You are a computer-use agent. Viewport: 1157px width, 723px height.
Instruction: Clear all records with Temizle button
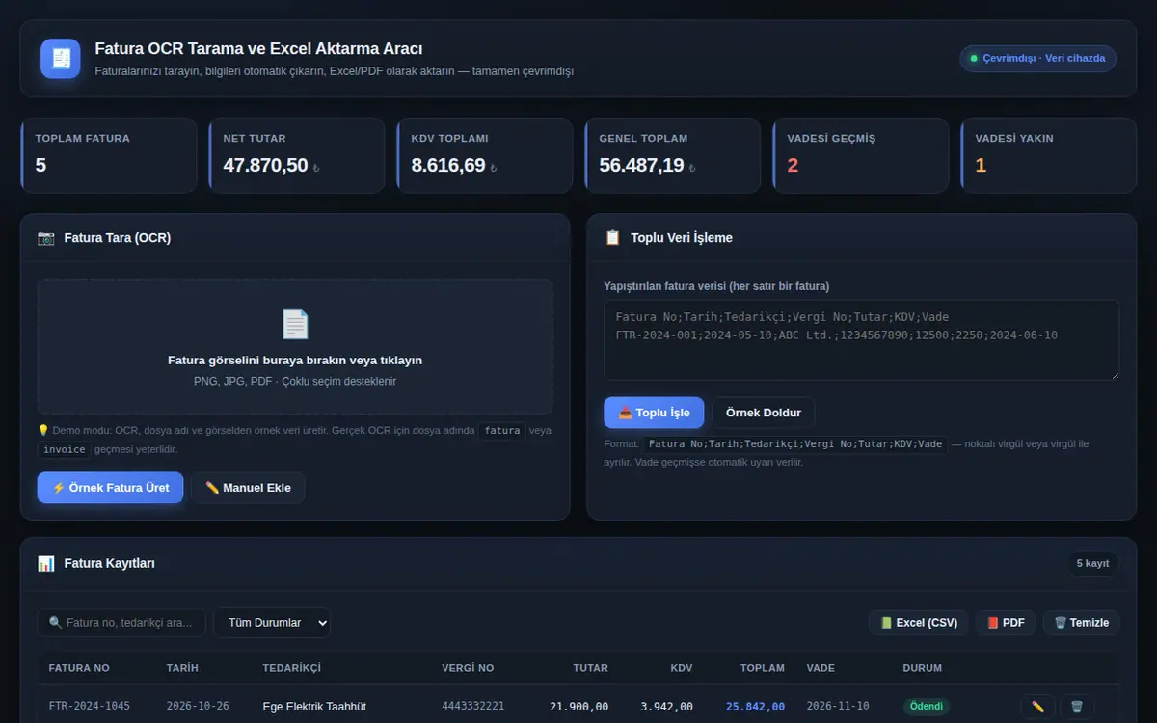(1081, 623)
